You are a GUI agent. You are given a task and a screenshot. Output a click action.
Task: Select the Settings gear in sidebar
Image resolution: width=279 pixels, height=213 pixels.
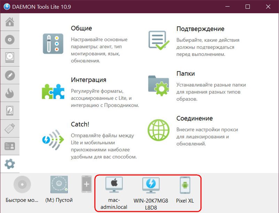[x=10, y=164]
